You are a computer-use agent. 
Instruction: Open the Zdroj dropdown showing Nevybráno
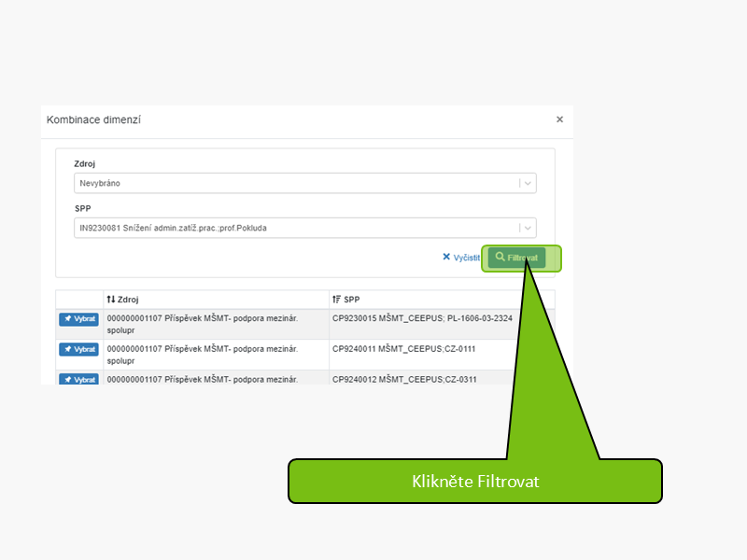tap(305, 183)
